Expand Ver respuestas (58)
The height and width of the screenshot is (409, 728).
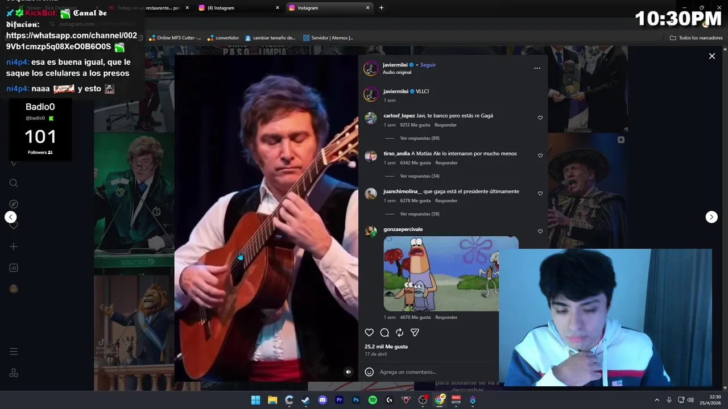point(420,214)
